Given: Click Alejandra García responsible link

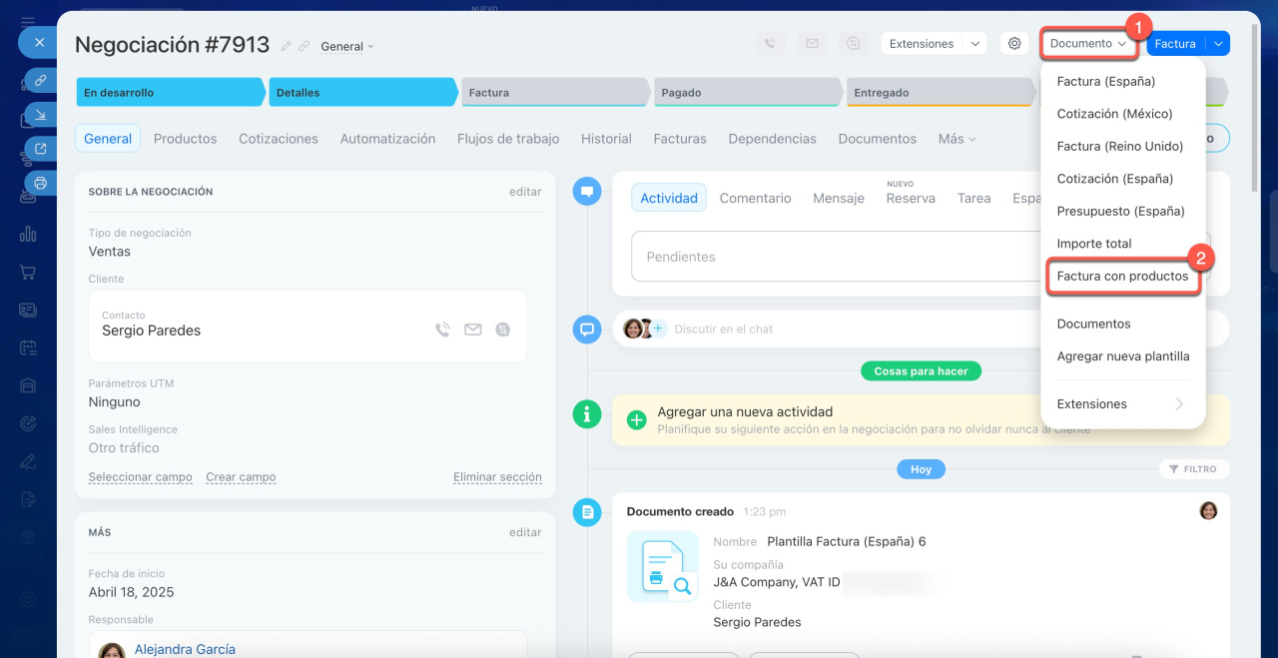Looking at the screenshot, I should [185, 649].
